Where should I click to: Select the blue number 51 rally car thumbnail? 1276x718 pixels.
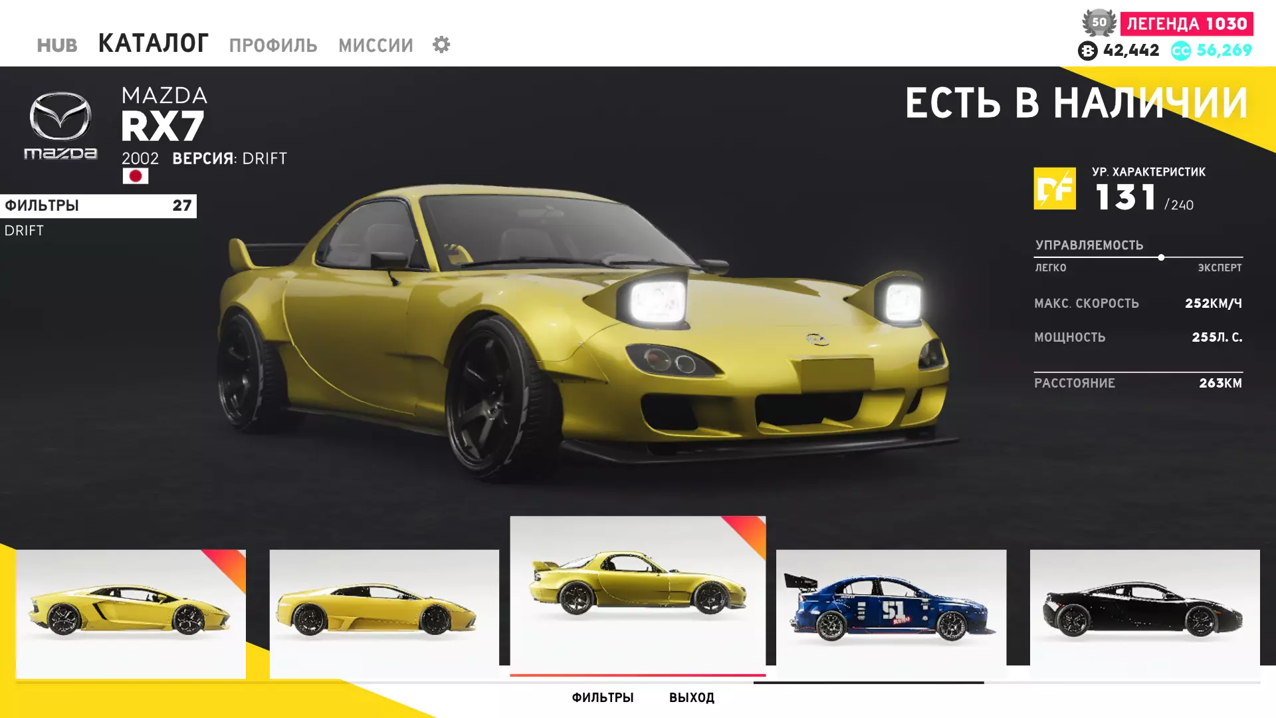(x=891, y=608)
